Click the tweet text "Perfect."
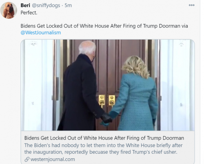Screen dimensions: 204x164 [29, 13]
